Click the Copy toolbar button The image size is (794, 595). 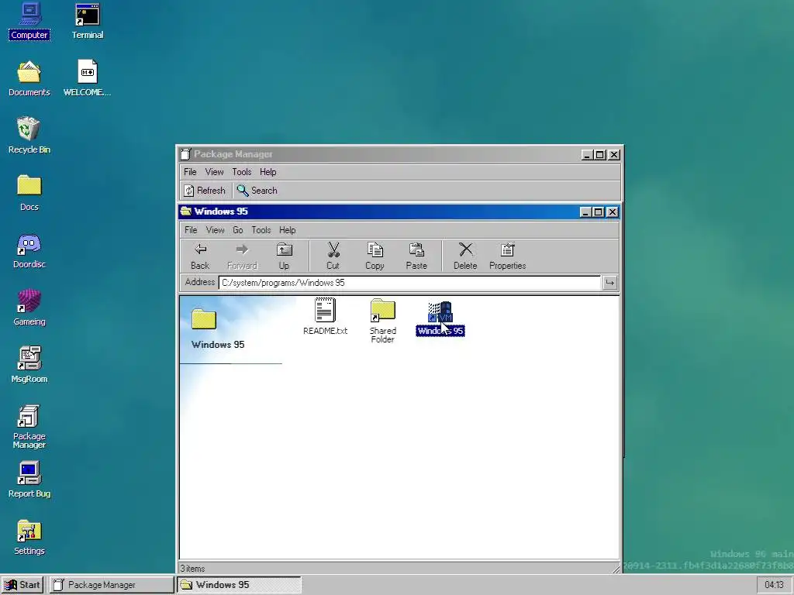pyautogui.click(x=375, y=256)
